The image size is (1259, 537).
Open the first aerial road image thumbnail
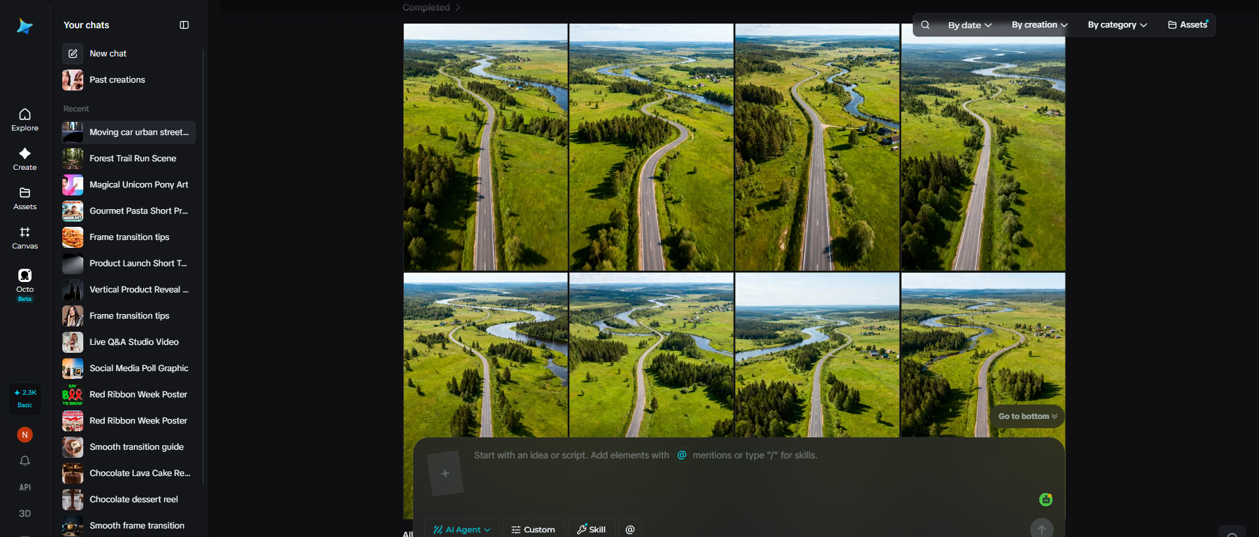point(485,147)
